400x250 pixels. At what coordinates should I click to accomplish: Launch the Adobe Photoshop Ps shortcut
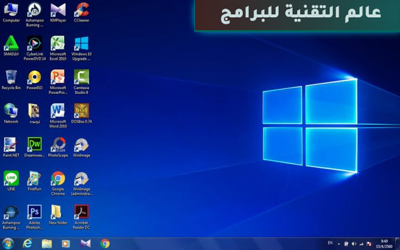coord(34,217)
